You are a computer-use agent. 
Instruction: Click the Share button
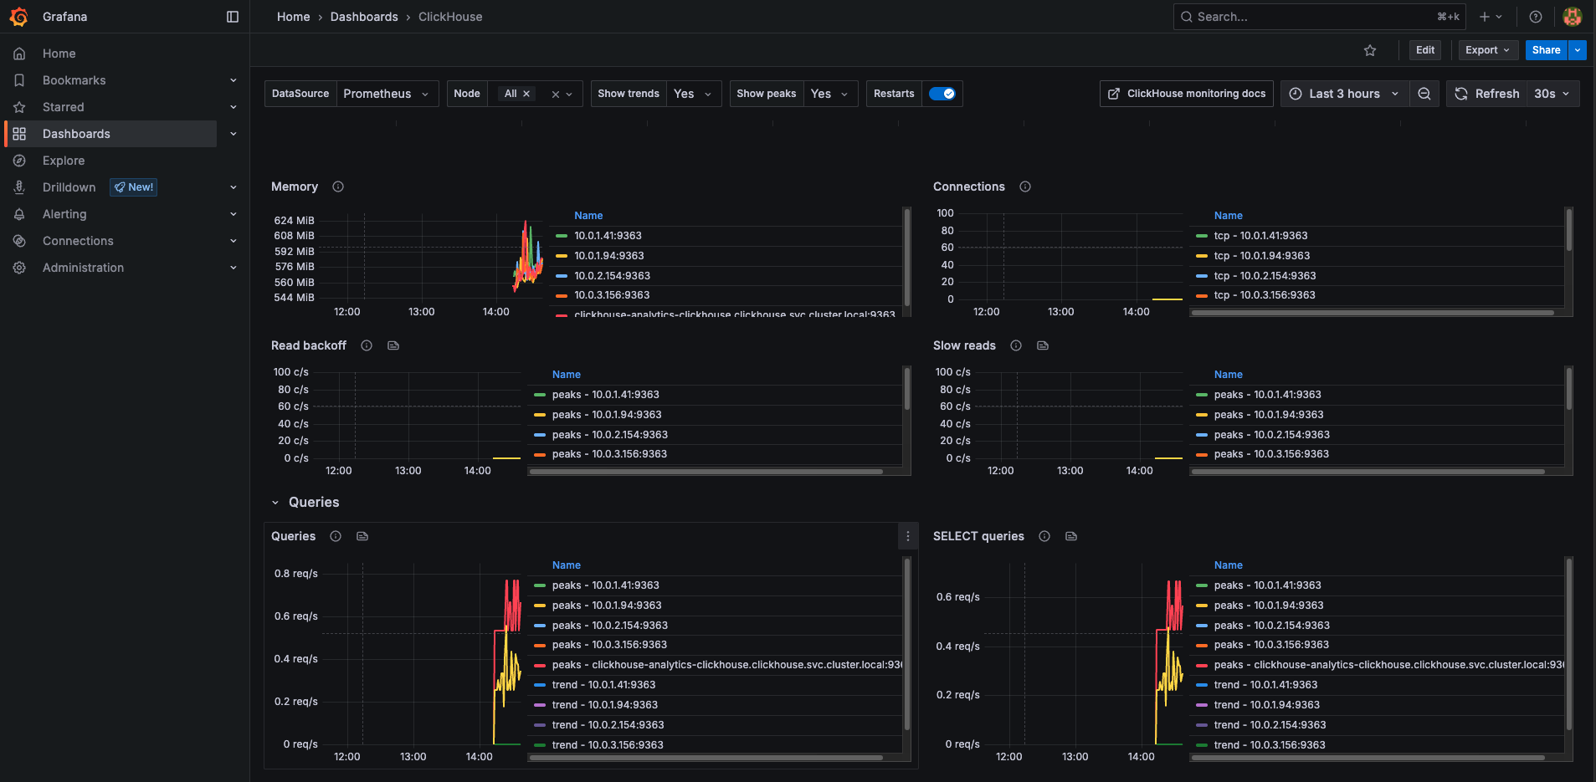coord(1546,50)
